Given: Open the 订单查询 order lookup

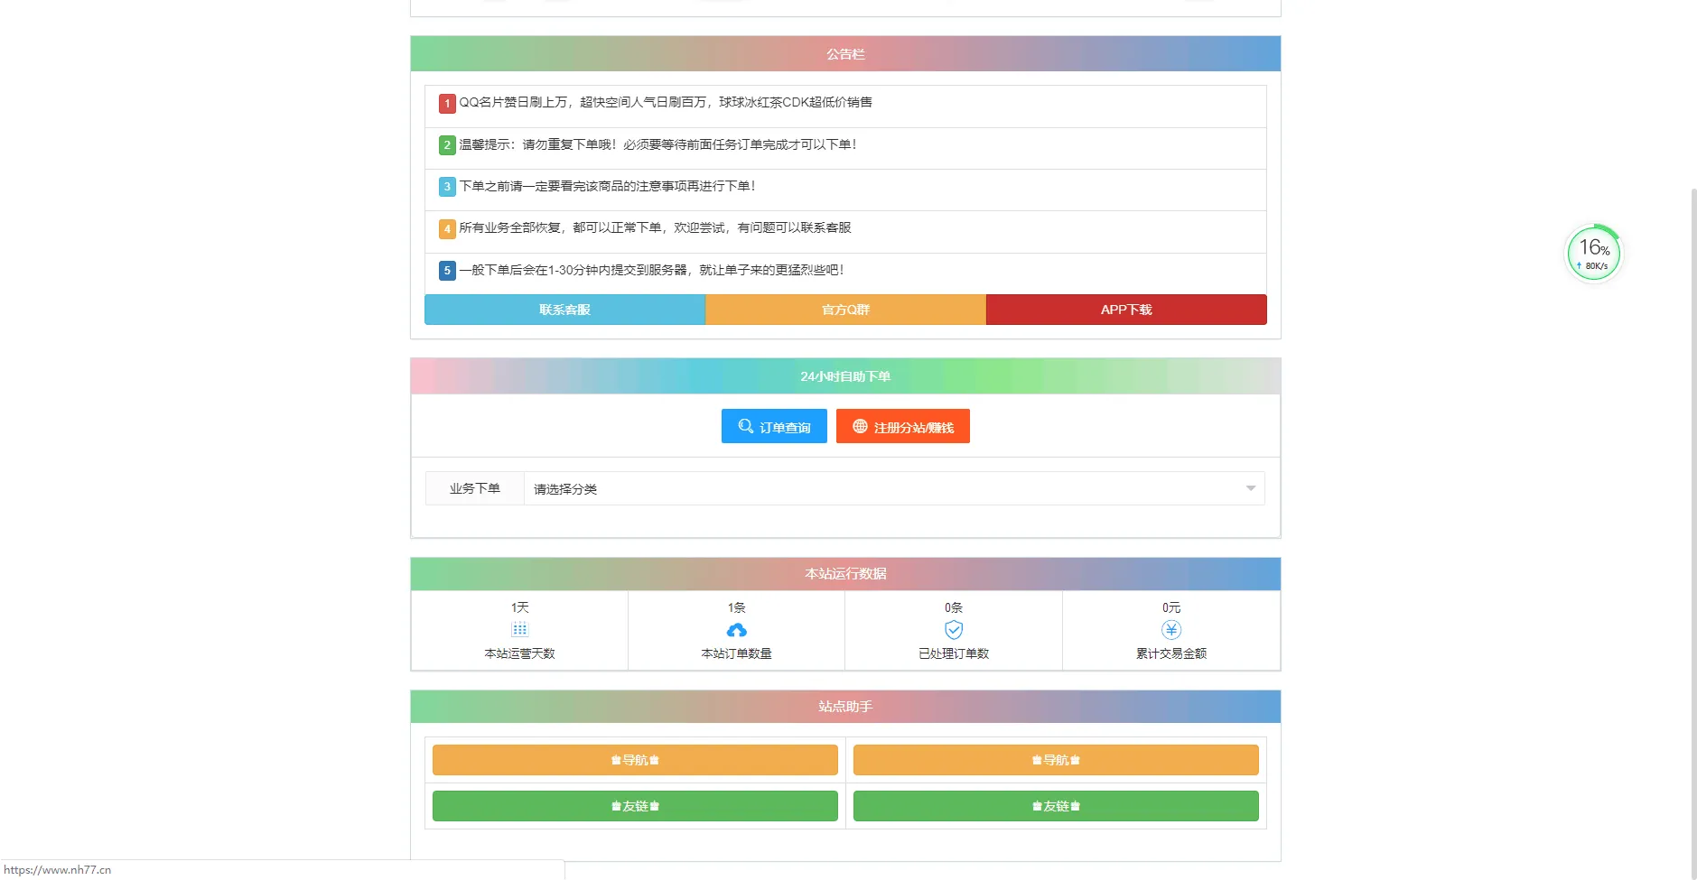Looking at the screenshot, I should (774, 426).
